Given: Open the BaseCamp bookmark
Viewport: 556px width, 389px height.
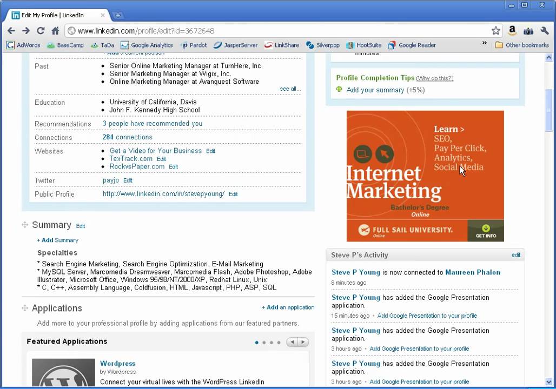Looking at the screenshot, I should coord(65,45).
